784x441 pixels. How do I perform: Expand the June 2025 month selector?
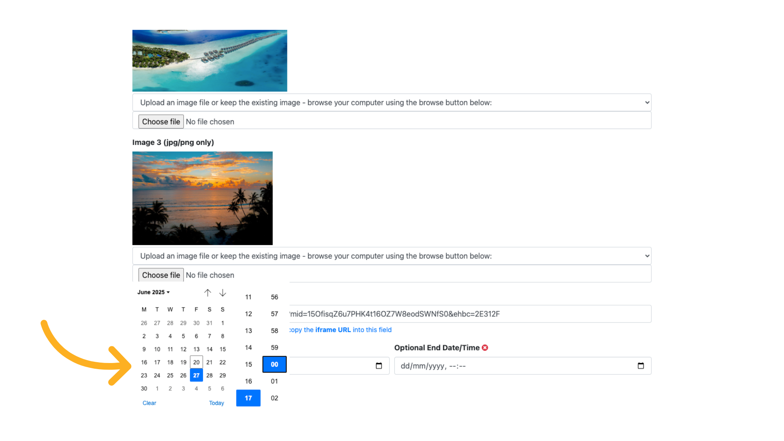(x=154, y=292)
